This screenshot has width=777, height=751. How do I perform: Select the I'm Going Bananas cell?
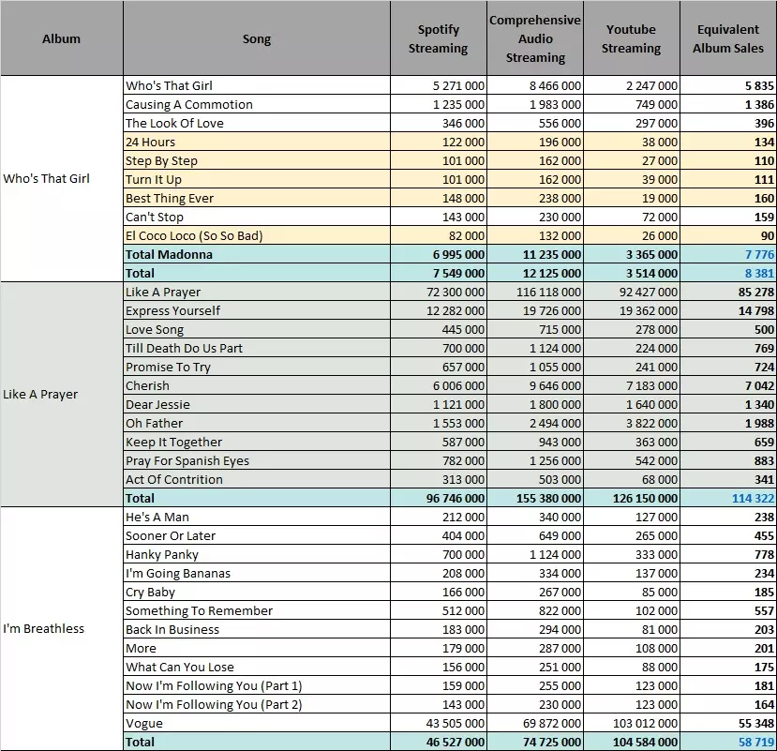[x=257, y=574]
